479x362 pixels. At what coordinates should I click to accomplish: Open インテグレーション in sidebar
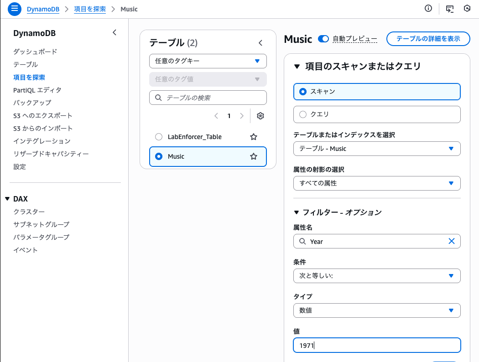point(42,141)
